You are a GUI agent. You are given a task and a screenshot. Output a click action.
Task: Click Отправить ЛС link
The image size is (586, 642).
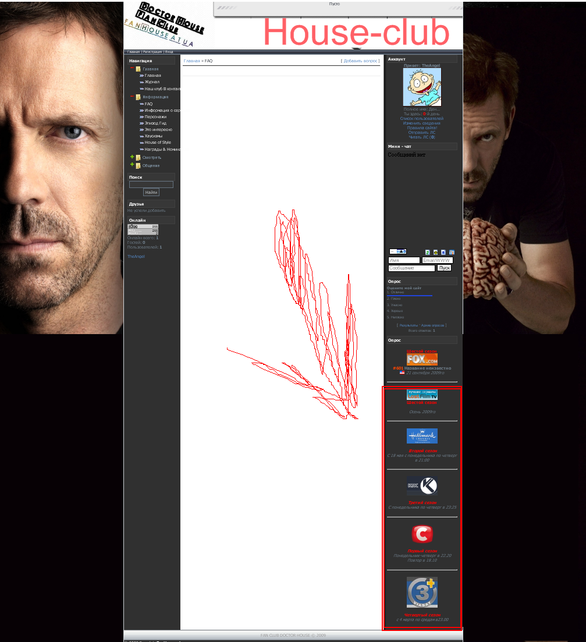coord(422,133)
